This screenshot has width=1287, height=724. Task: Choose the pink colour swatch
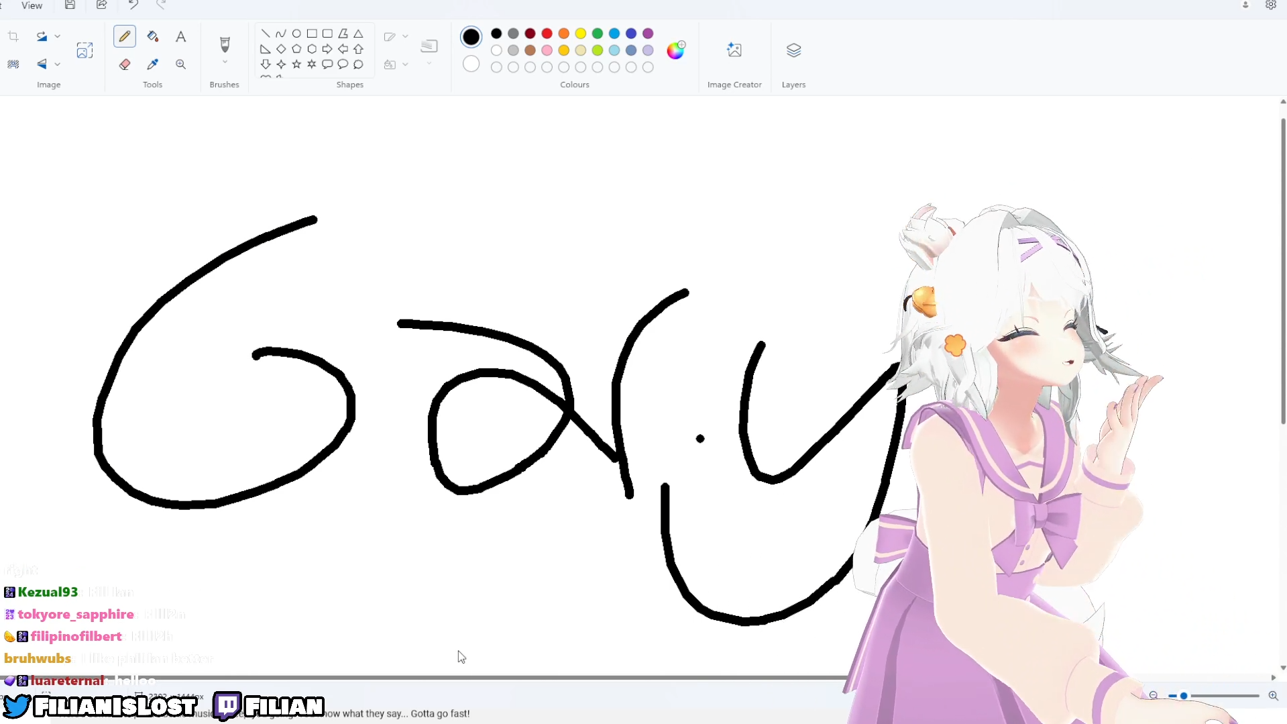click(547, 50)
